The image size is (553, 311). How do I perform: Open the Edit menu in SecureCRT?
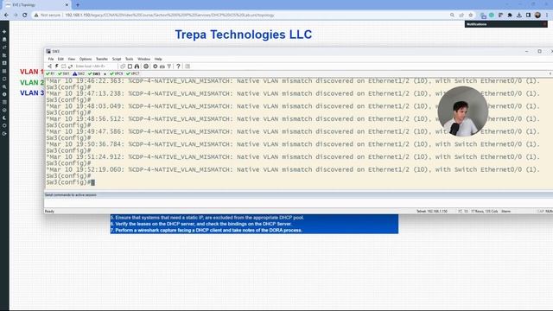tap(60, 59)
